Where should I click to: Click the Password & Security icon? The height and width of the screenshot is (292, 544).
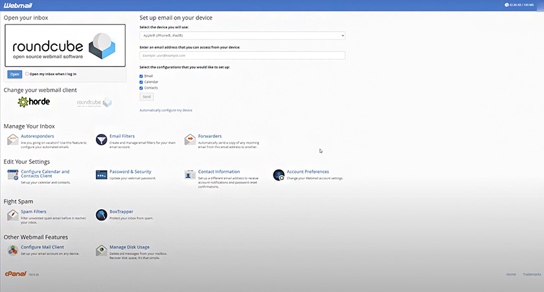click(x=101, y=175)
